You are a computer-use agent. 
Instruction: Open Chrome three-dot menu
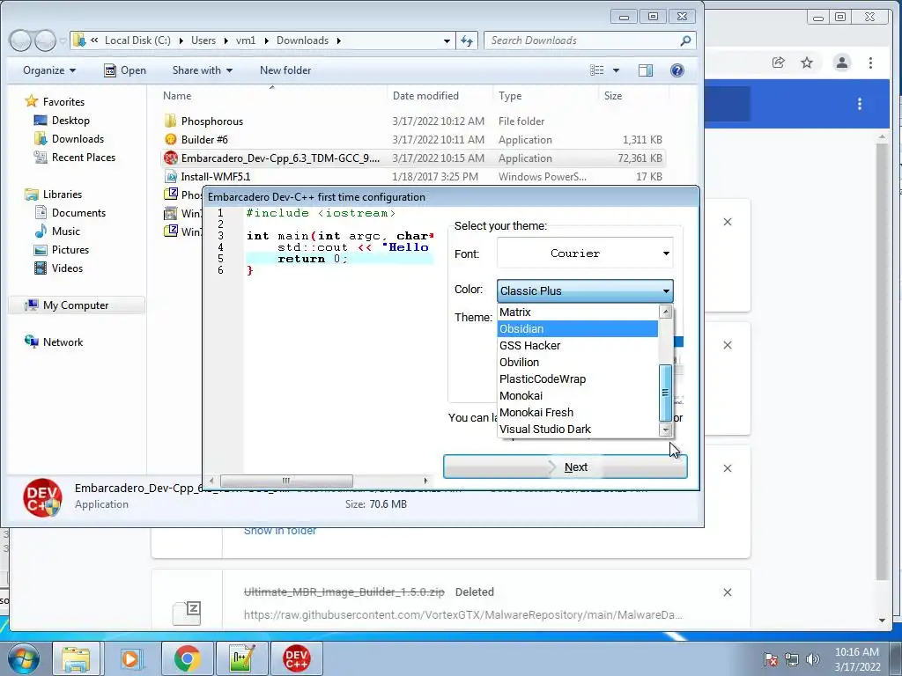[x=870, y=62]
